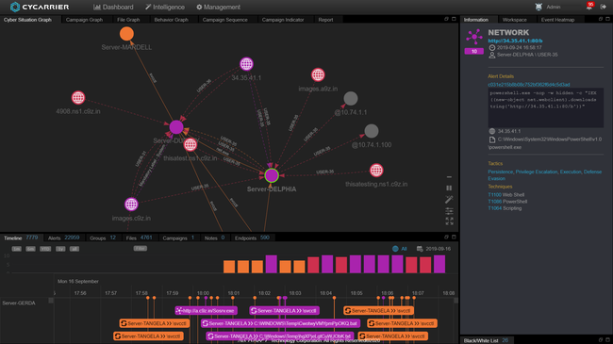Click the Privilege Escalation tactic link
Viewport: 613px width, 344px height.
click(537, 172)
